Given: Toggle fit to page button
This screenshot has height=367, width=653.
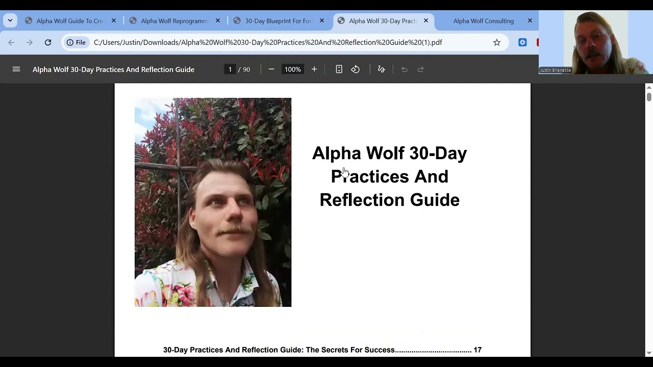Looking at the screenshot, I should point(339,69).
